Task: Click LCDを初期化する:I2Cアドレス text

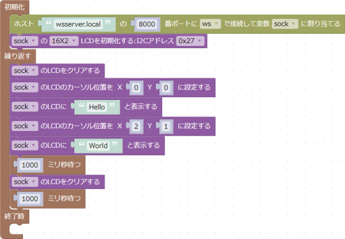Action: (x=127, y=41)
